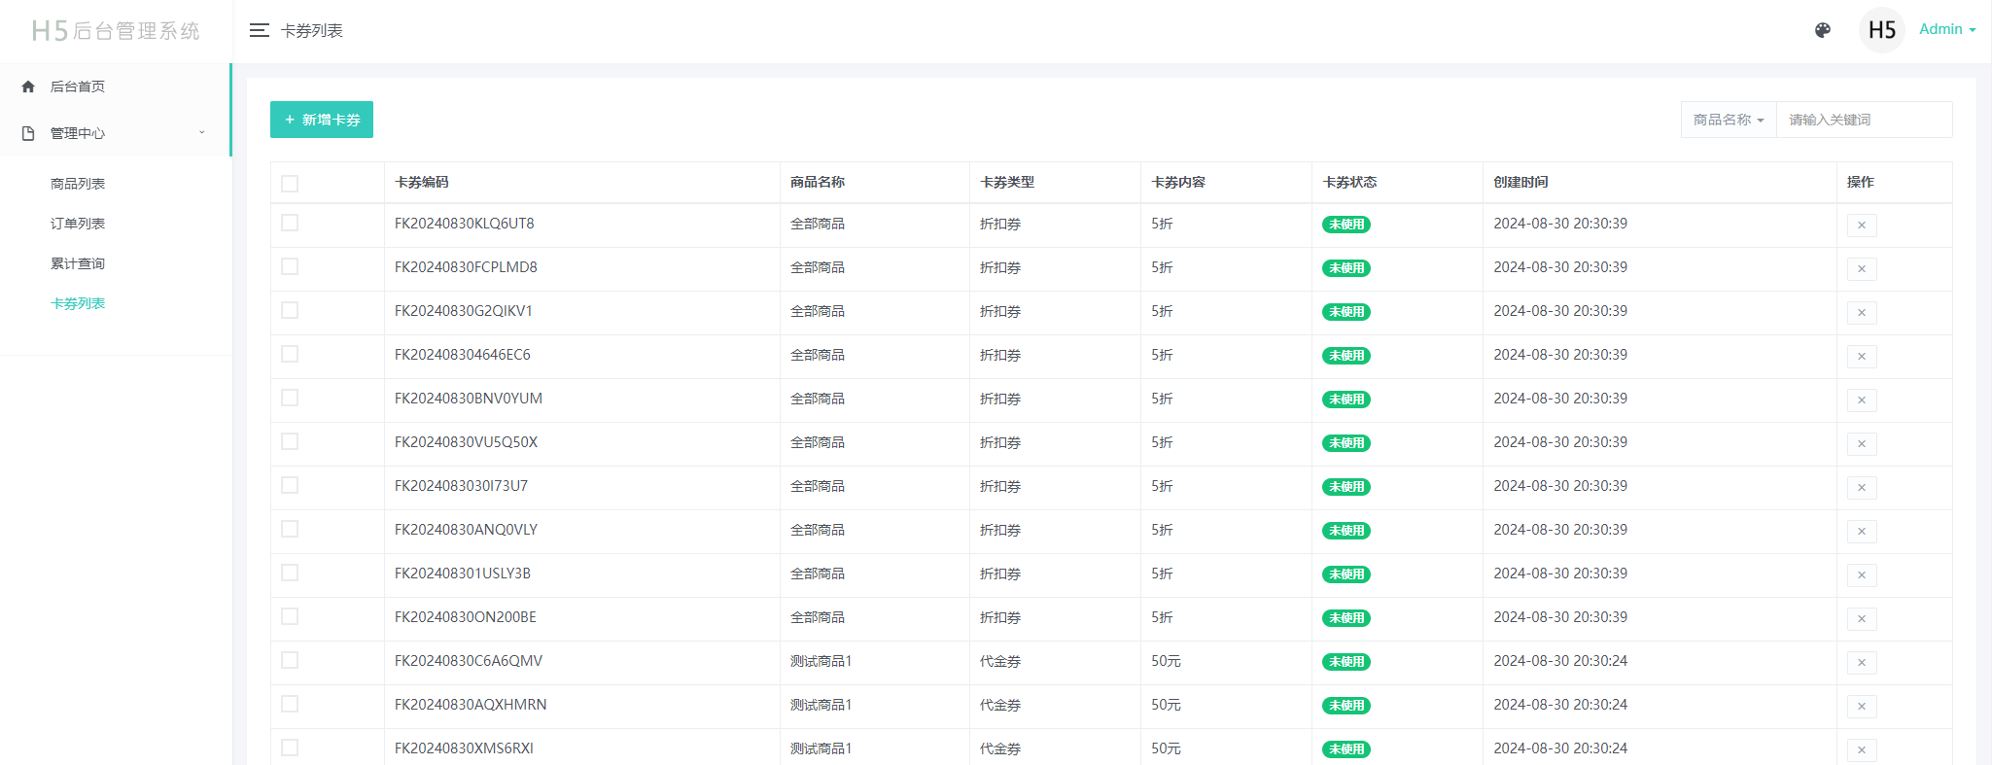1992x765 pixels.
Task: Delete coupon FK20240830G2QIKV1 via its X icon
Action: click(1862, 313)
